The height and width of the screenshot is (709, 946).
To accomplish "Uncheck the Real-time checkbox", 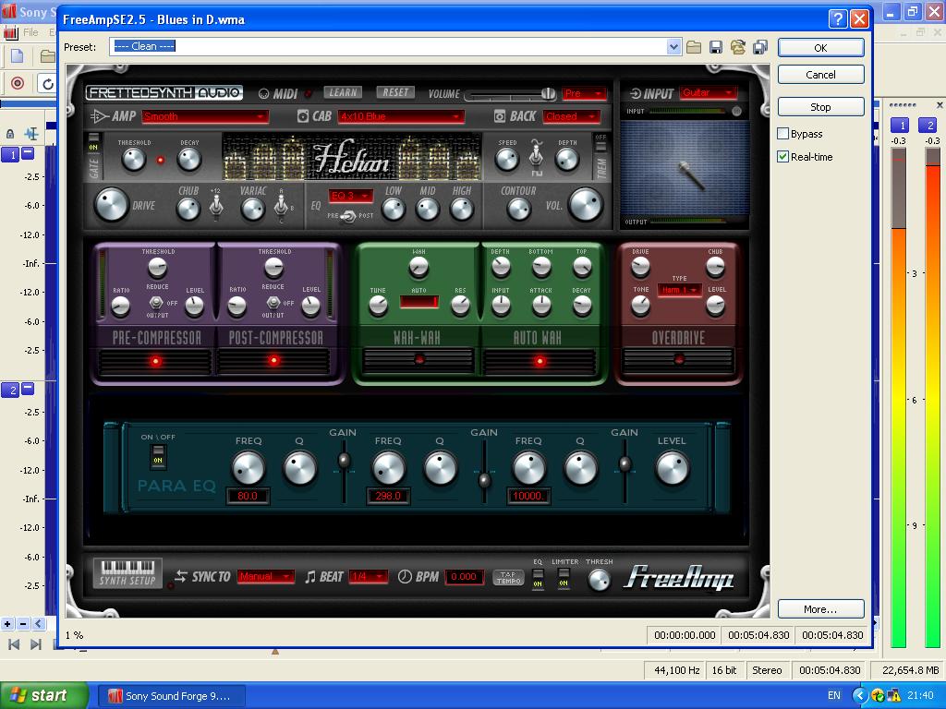I will pyautogui.click(x=783, y=157).
